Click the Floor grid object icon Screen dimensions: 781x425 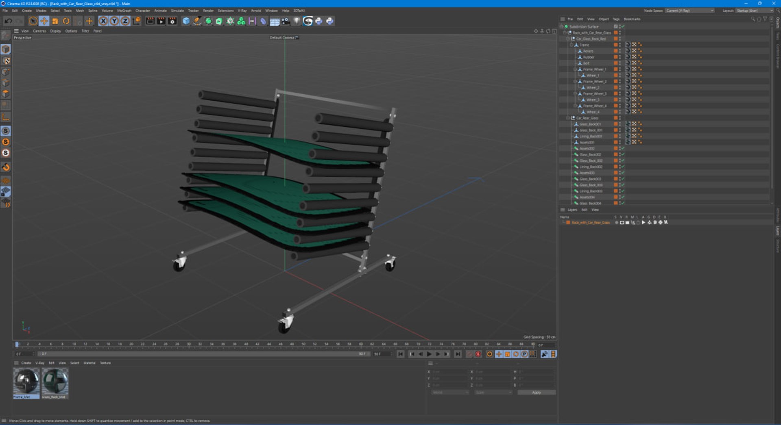click(x=275, y=21)
